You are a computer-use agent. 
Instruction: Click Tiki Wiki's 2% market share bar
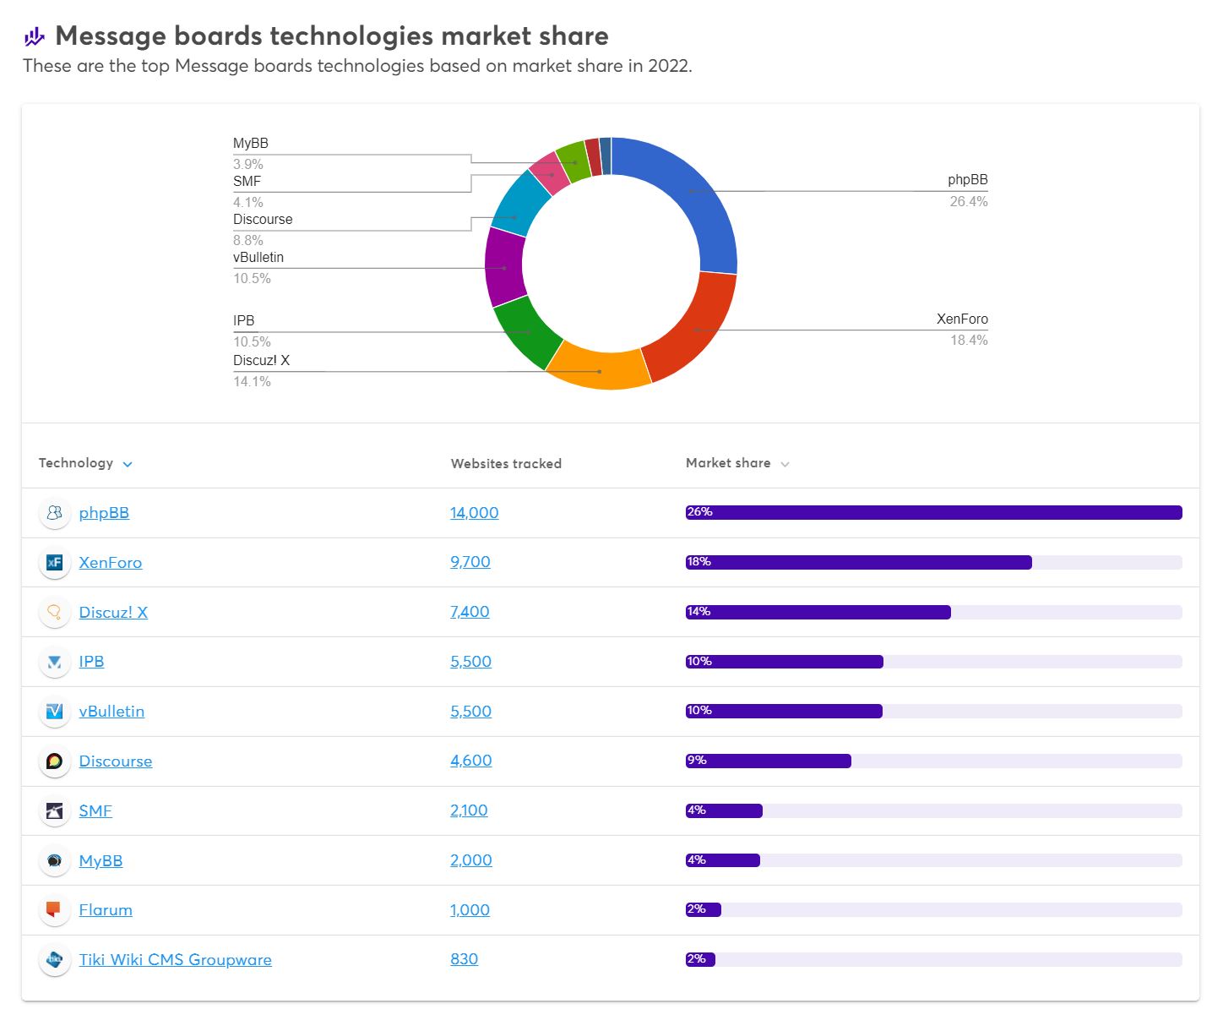click(x=700, y=959)
